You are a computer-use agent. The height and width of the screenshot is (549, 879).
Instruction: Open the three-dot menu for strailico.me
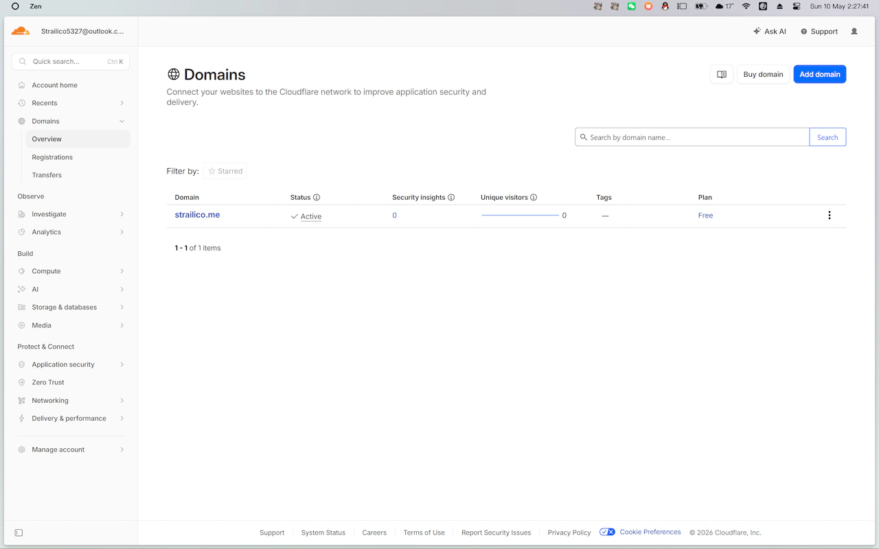point(829,215)
